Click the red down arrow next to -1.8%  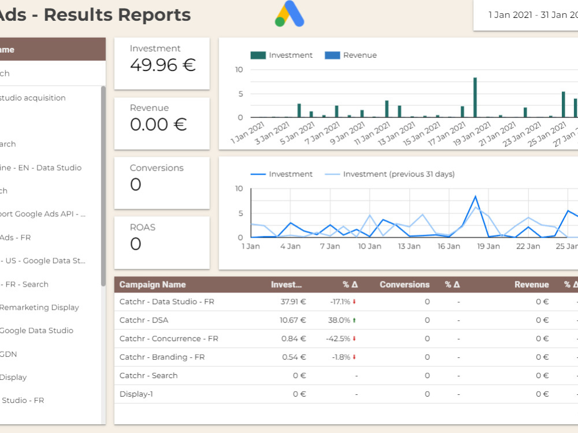pos(354,357)
